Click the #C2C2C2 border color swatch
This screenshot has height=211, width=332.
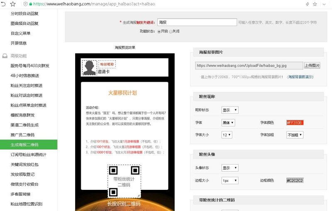295,181
